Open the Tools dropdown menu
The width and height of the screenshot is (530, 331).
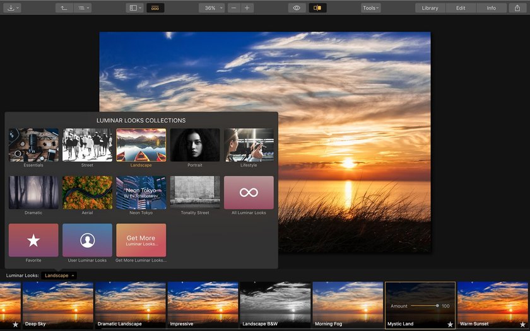(x=371, y=8)
